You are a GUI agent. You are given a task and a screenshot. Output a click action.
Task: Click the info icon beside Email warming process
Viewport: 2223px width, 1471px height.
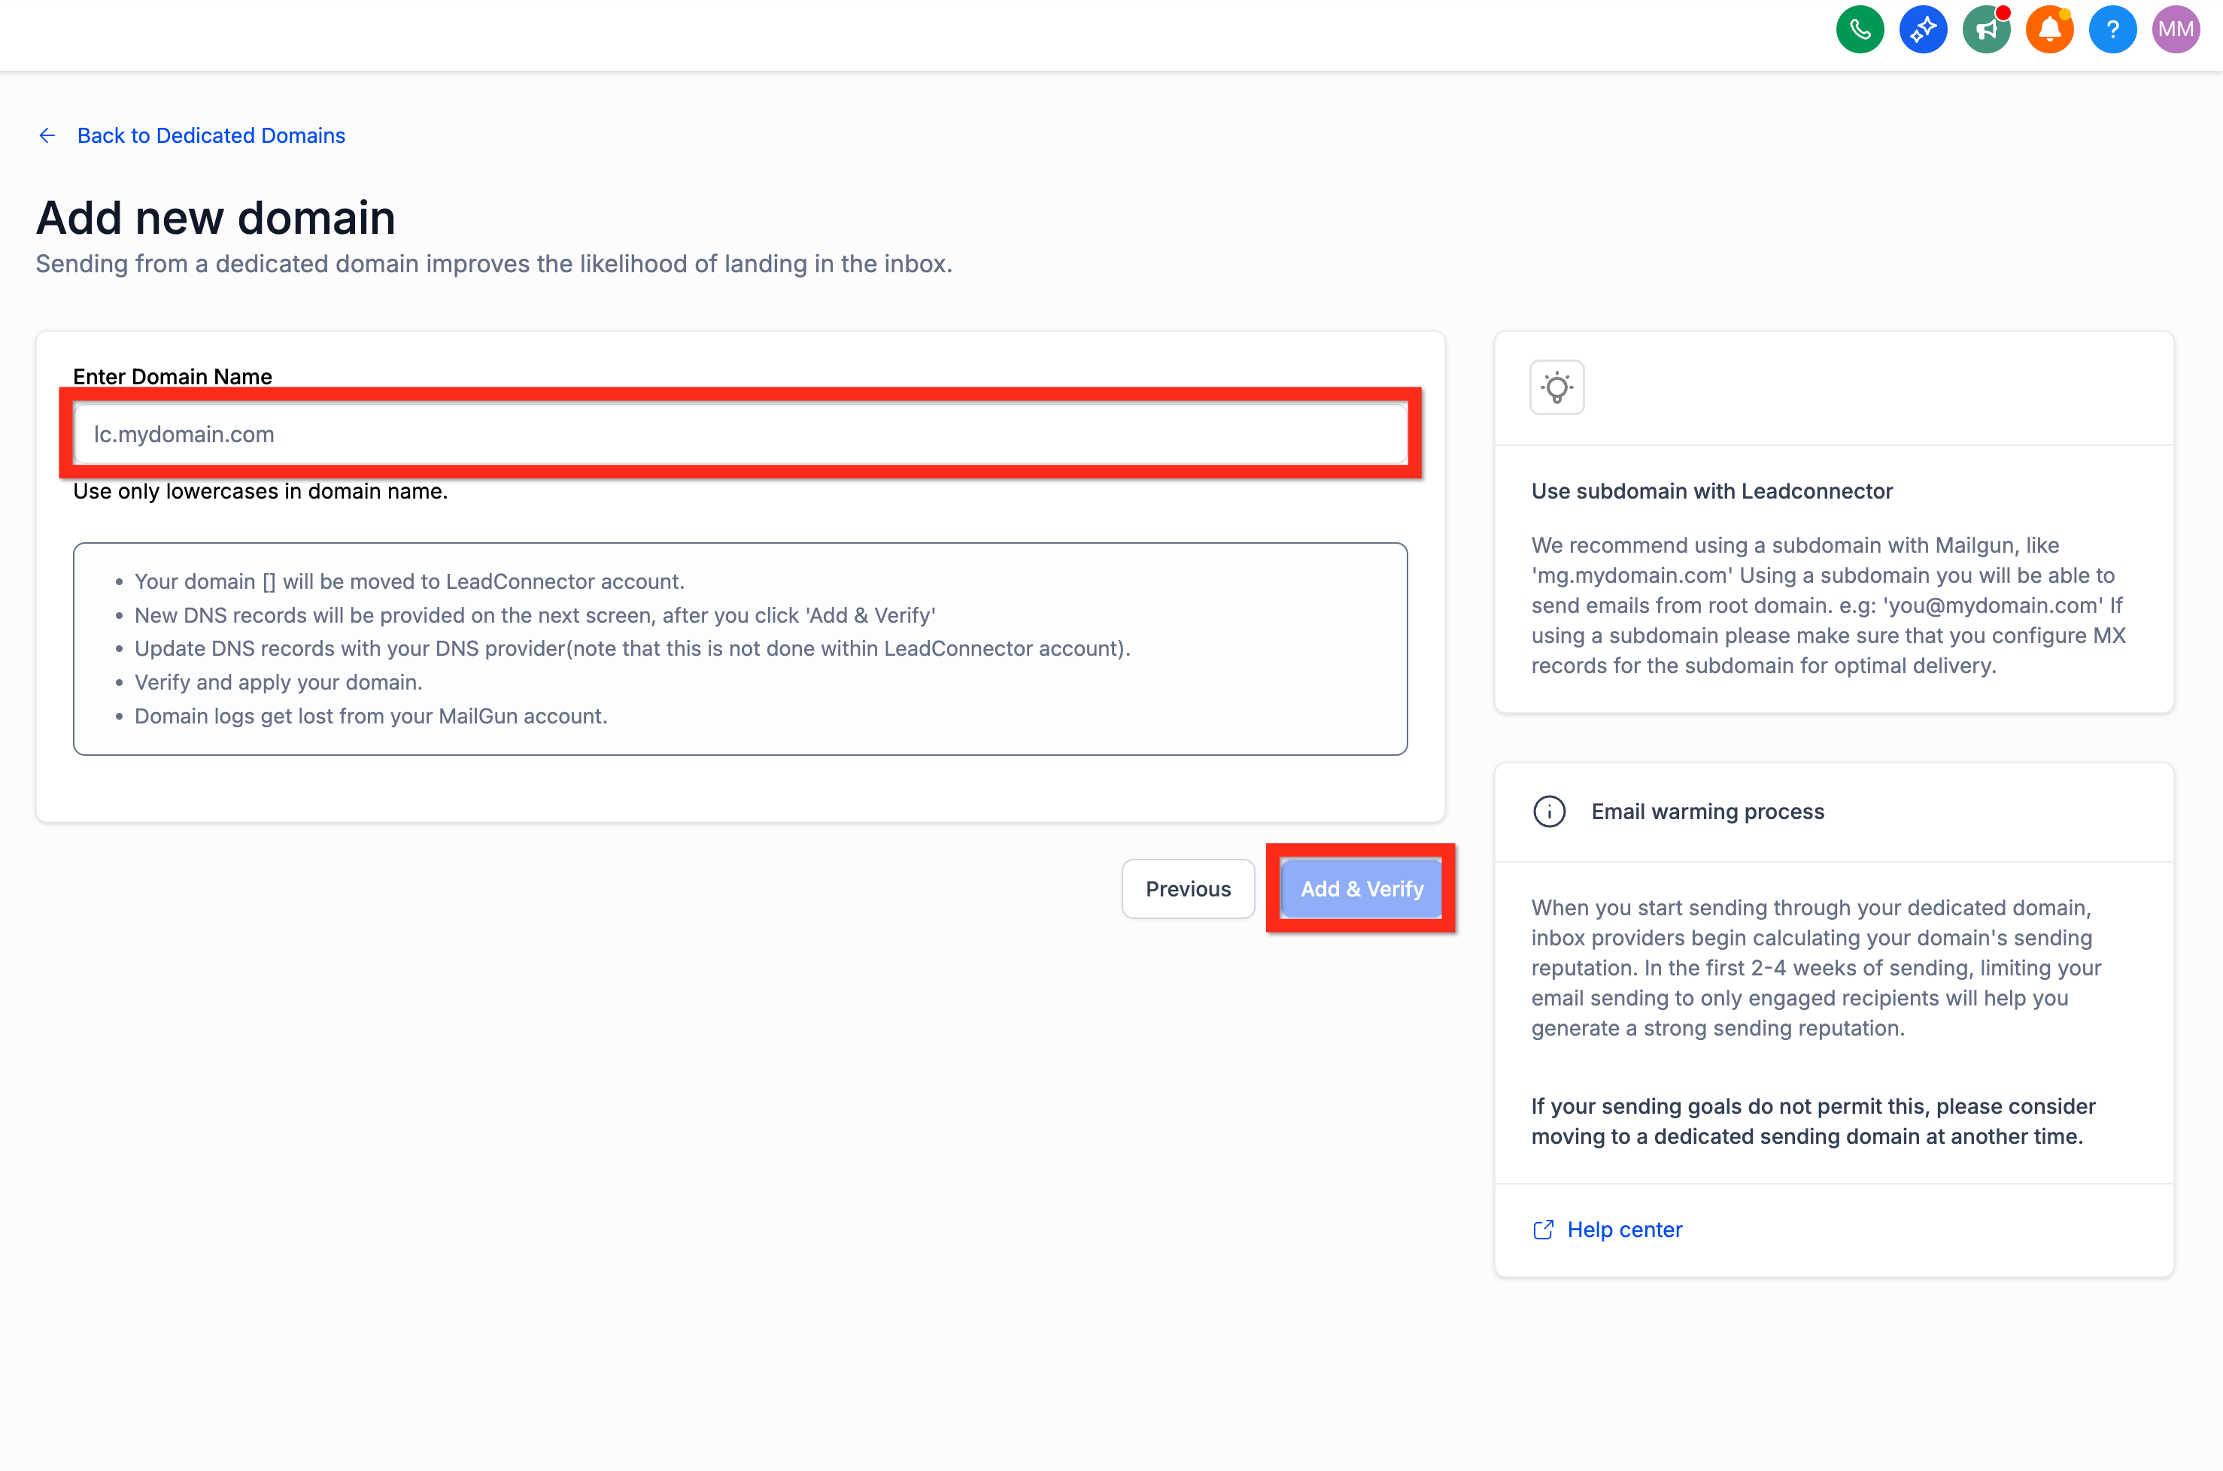1548,811
